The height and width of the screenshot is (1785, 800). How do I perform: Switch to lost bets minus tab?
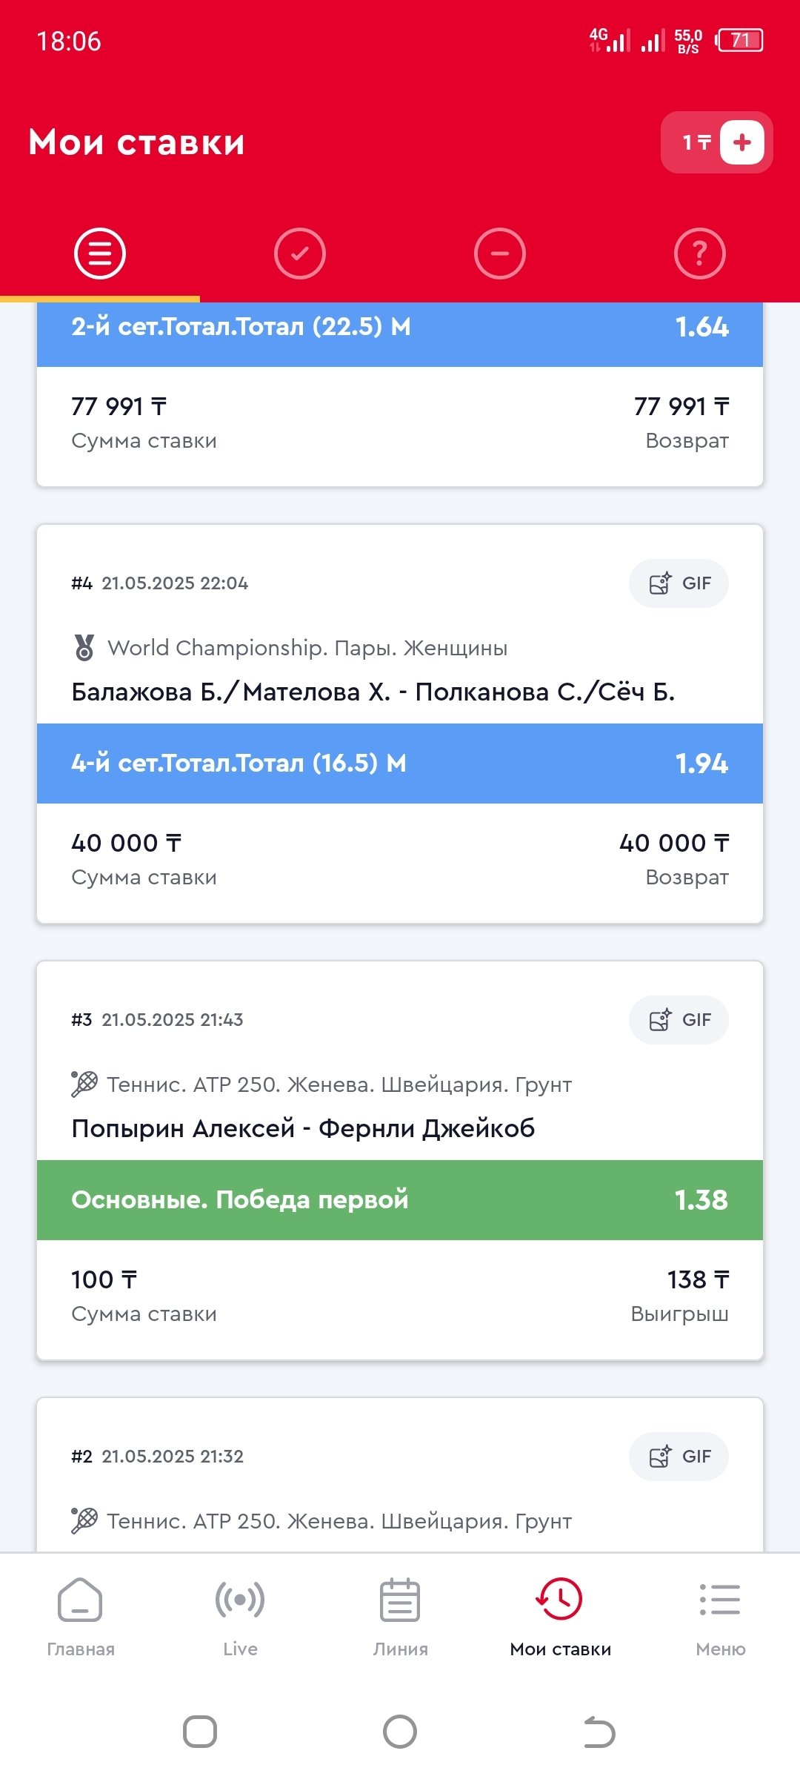pyautogui.click(x=500, y=254)
